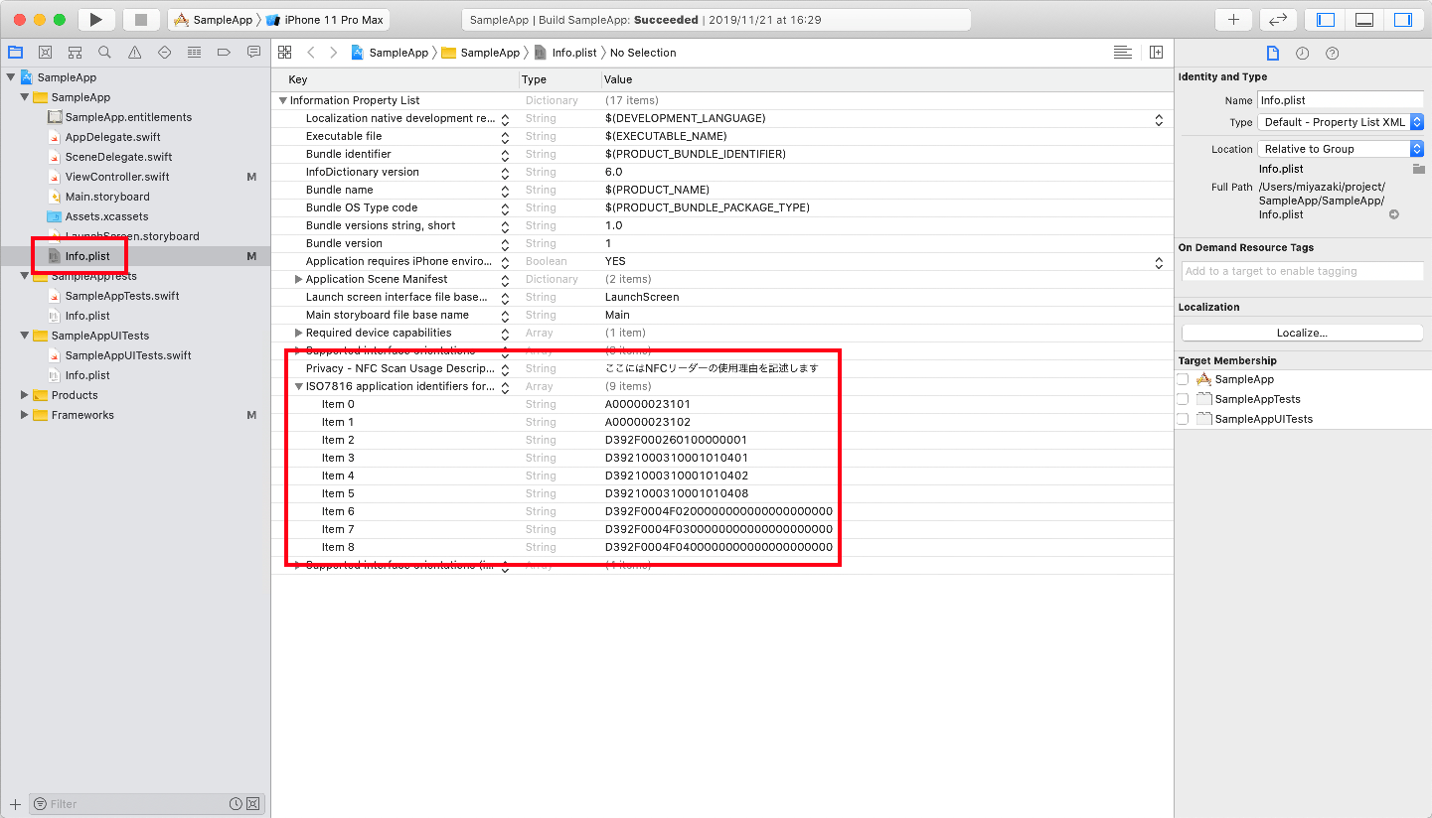Click SampleApp project in the jump bar
The height and width of the screenshot is (818, 1432).
click(390, 53)
